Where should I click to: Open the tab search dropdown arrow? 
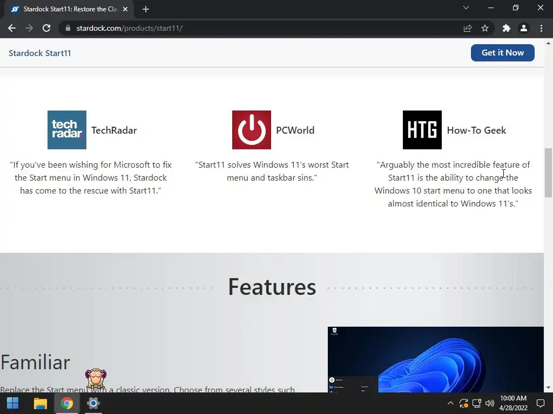tap(466, 8)
